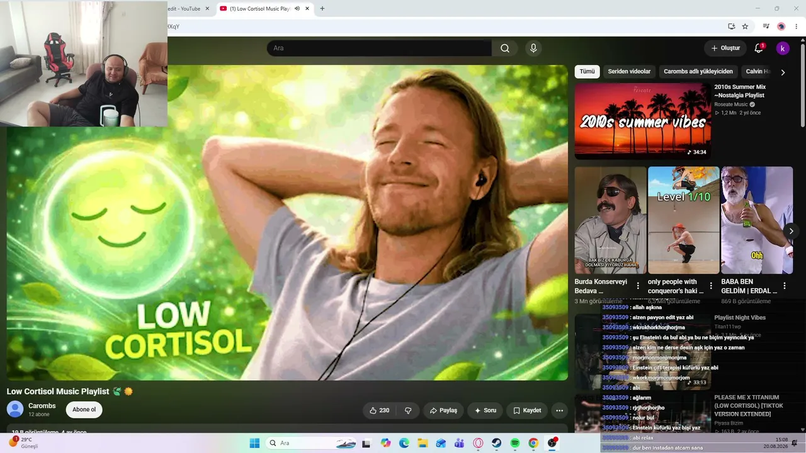The image size is (806, 453).
Task: Open the Chrome profile avatar
Action: click(x=781, y=26)
